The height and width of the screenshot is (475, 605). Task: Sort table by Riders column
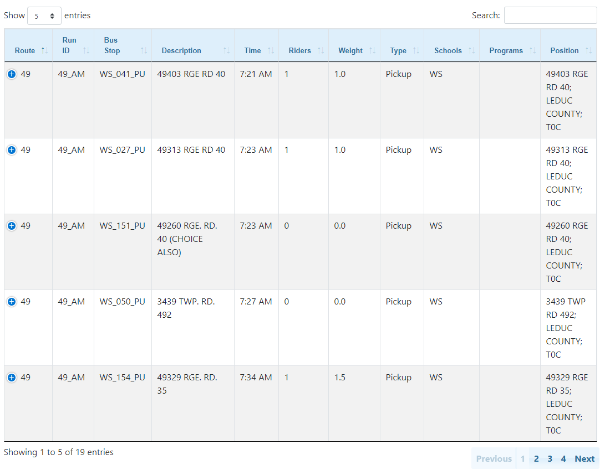pyautogui.click(x=303, y=50)
